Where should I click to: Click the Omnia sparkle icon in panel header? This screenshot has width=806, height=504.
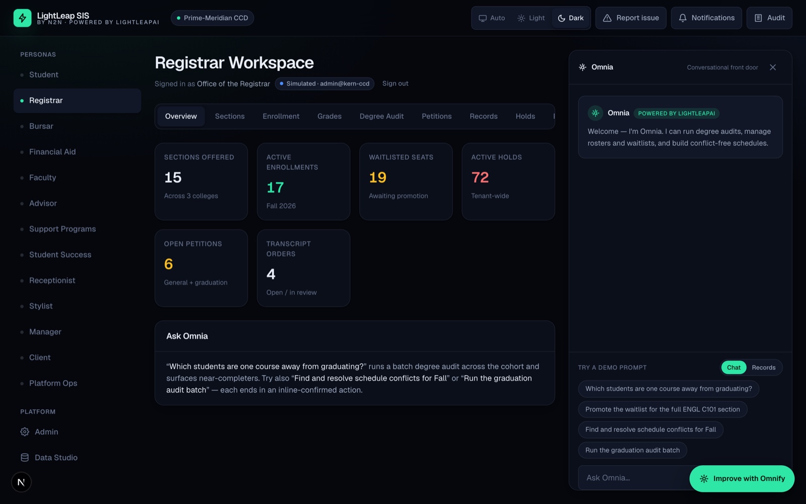tap(582, 67)
